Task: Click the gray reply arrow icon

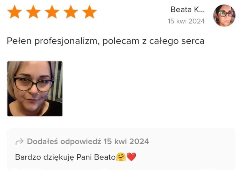Action: pyautogui.click(x=19, y=141)
